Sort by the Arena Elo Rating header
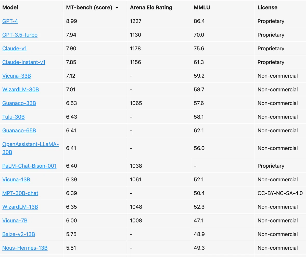 pos(151,7)
